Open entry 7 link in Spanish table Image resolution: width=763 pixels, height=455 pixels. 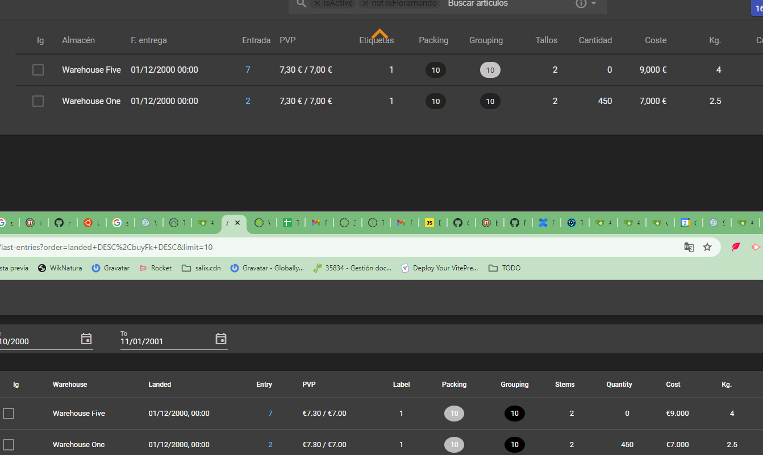tap(248, 70)
